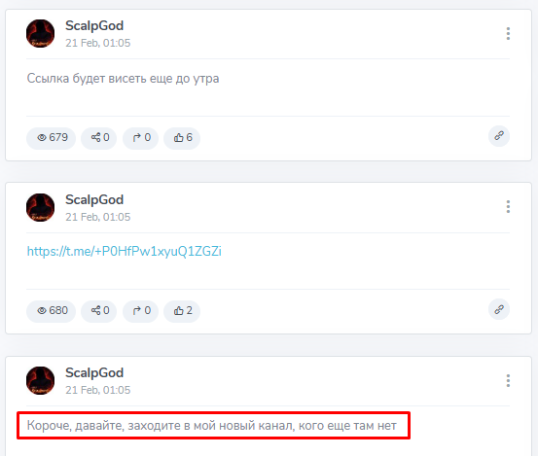Open ScalpGod channel name on first post

click(x=94, y=26)
